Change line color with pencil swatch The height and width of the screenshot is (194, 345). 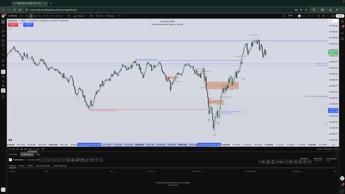tap(268, 162)
